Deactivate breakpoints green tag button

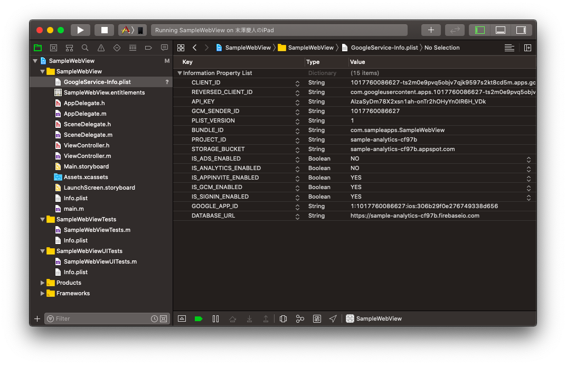click(x=199, y=319)
